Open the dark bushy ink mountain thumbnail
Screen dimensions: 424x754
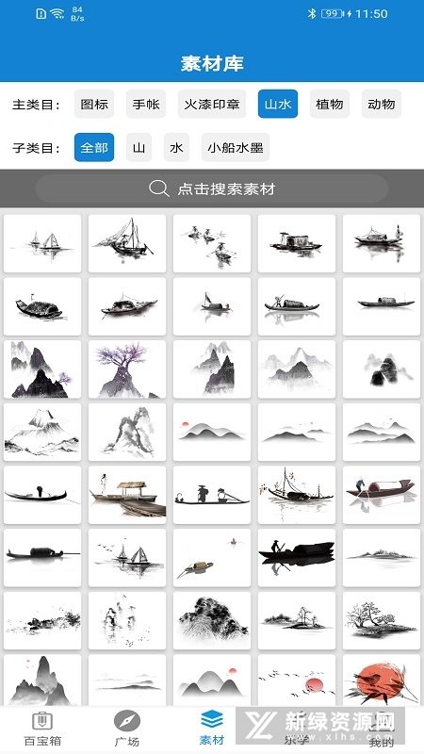click(x=212, y=620)
